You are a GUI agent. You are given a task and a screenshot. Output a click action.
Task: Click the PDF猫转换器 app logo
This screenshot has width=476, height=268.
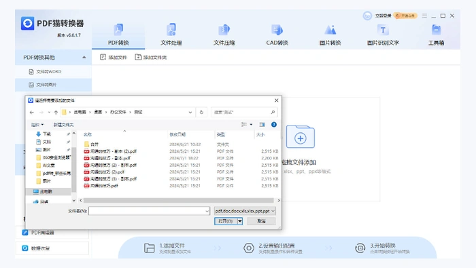(27, 23)
